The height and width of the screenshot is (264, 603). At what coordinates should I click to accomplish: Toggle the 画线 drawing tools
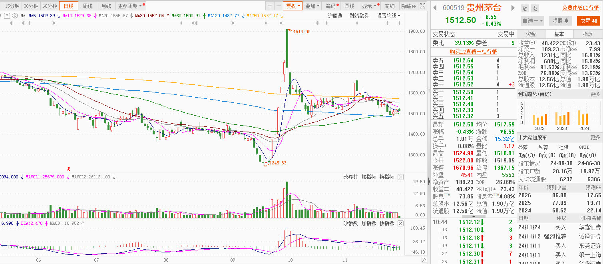tap(350, 6)
